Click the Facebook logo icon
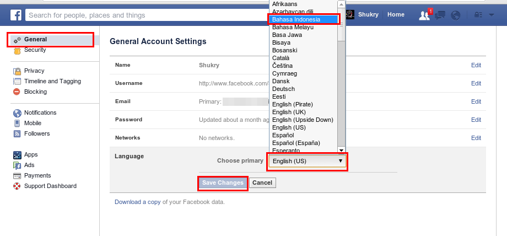This screenshot has height=236, width=507. click(16, 15)
